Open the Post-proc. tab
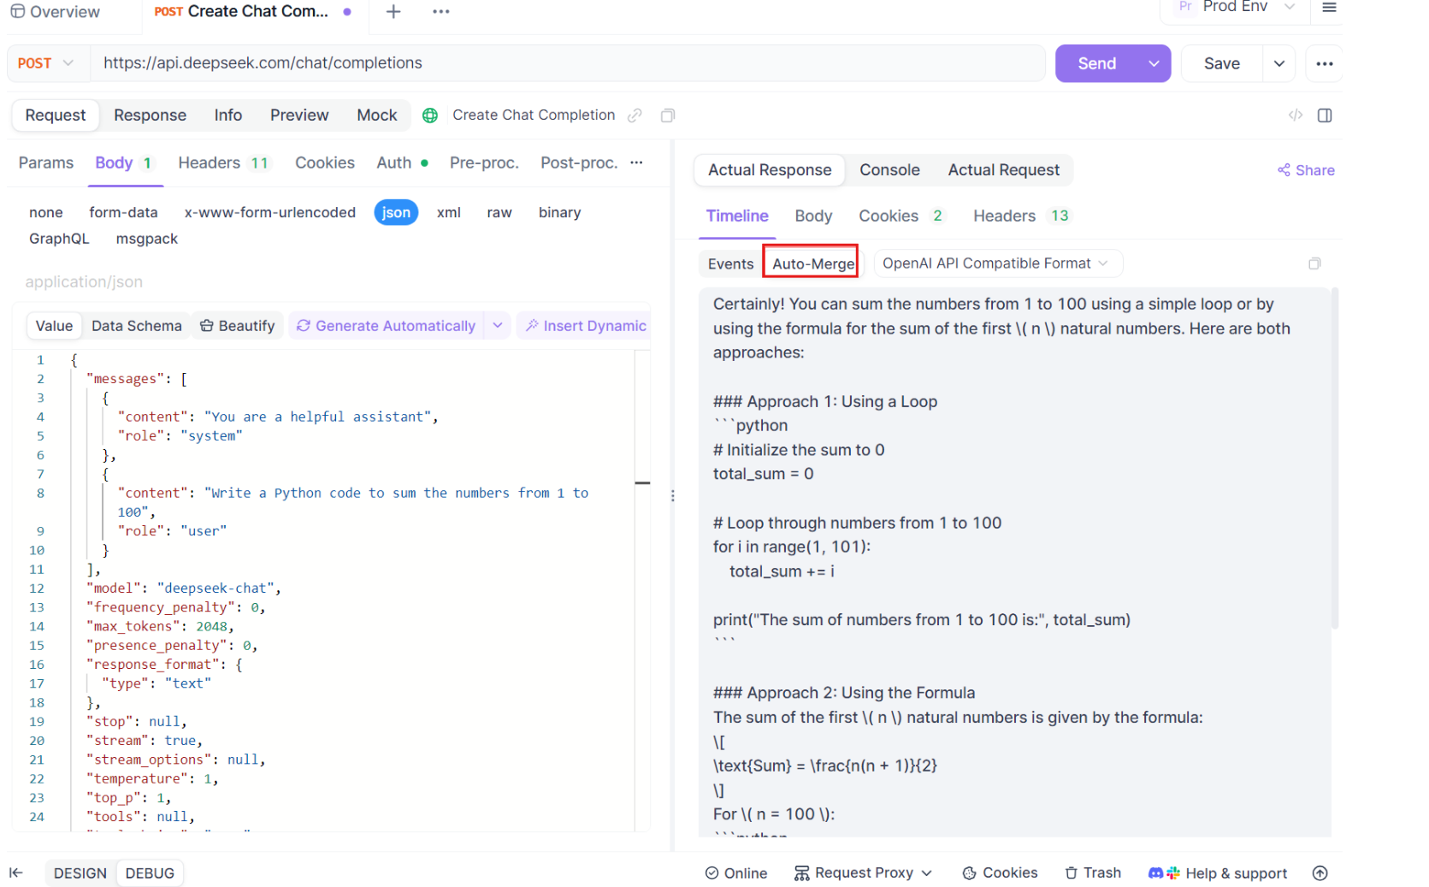 (x=579, y=163)
